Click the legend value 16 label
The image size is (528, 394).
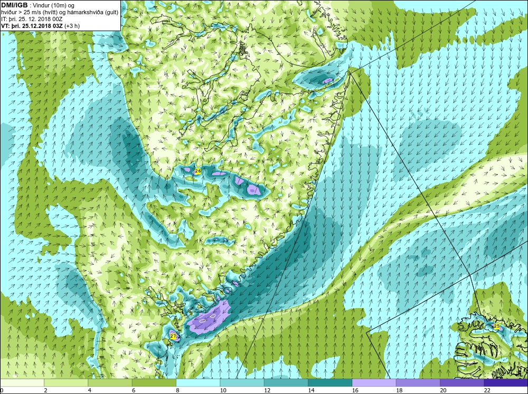tap(355, 390)
